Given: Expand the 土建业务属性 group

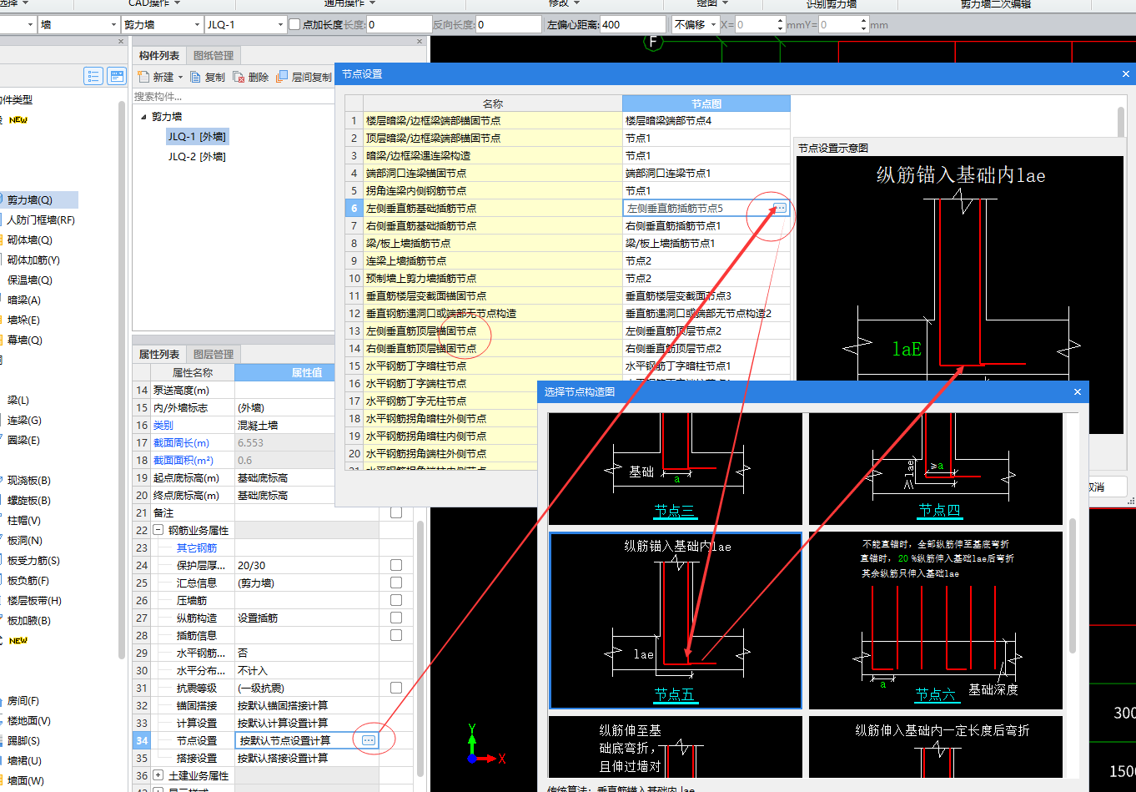Looking at the screenshot, I should pyautogui.click(x=158, y=775).
